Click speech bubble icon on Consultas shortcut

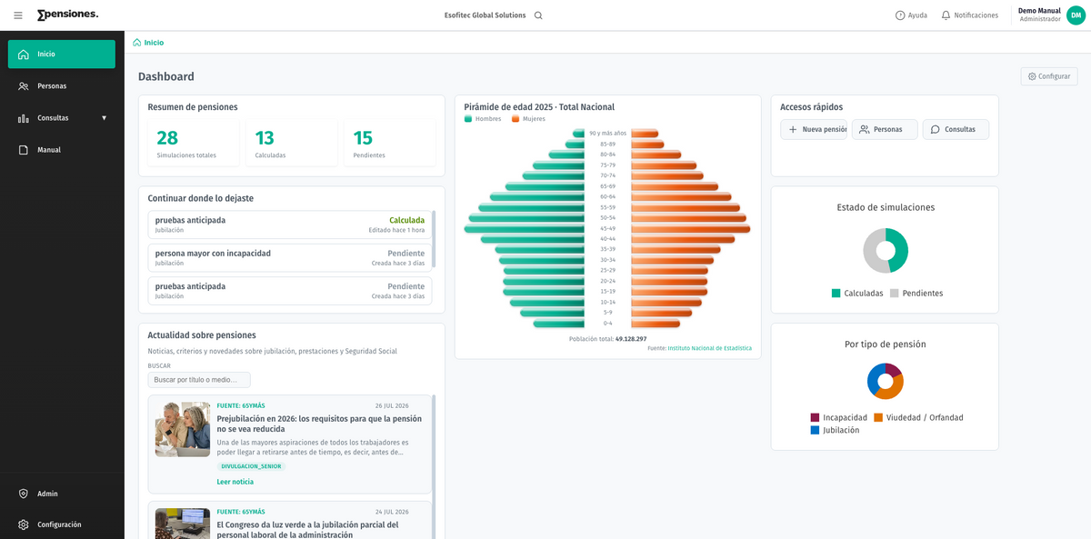(x=936, y=129)
